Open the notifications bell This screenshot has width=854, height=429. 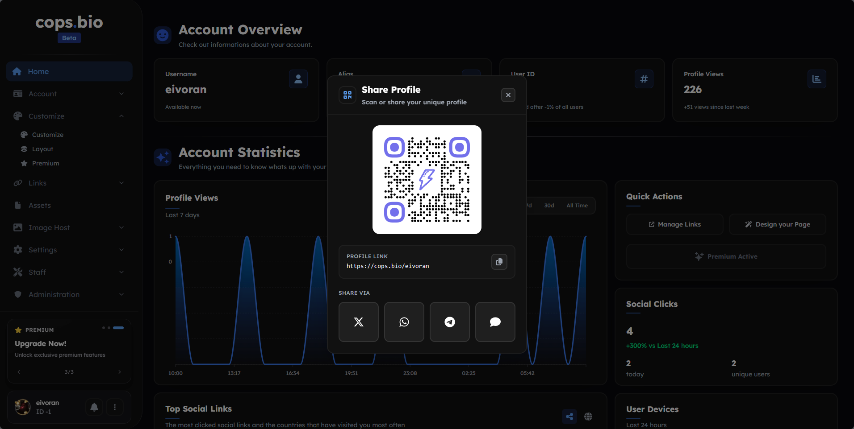[94, 407]
